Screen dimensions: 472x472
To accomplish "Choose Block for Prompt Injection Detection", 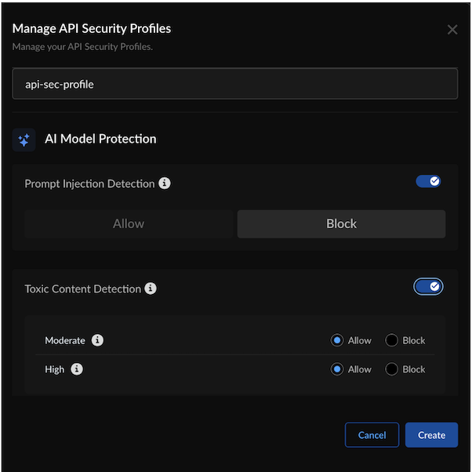I will [341, 223].
